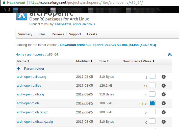Click the green secure lock icon
Screen dimensions: 179x129
(4, 2)
